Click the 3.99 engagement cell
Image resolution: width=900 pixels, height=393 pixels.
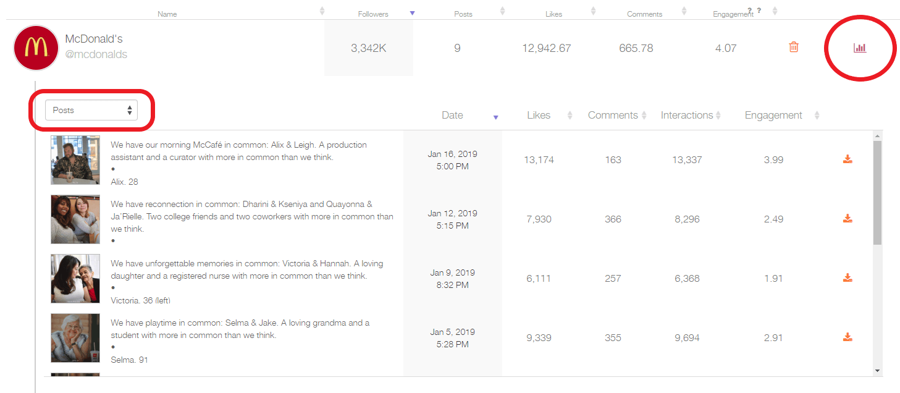click(773, 160)
